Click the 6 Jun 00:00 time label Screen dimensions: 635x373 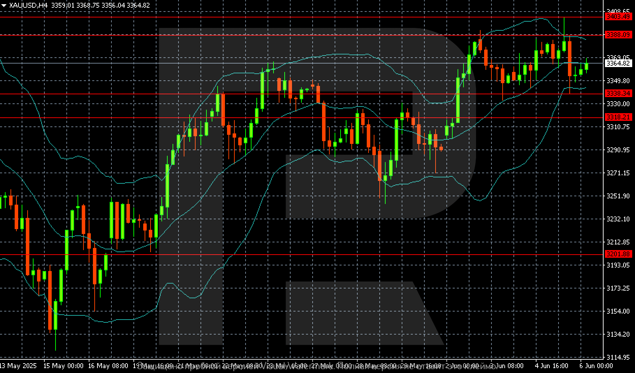(596, 366)
